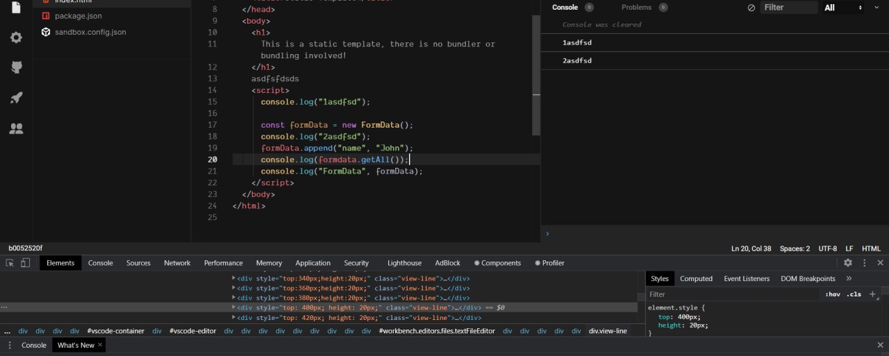
Task: Open the deployment rocket panel
Action: coord(17,98)
